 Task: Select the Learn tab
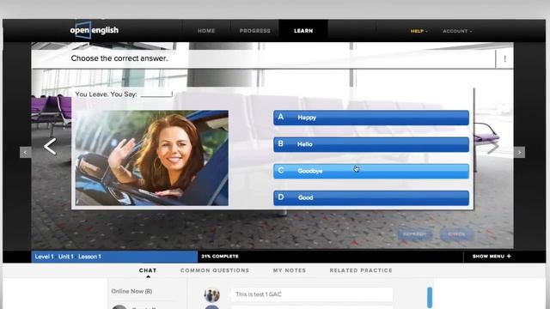coord(303,31)
